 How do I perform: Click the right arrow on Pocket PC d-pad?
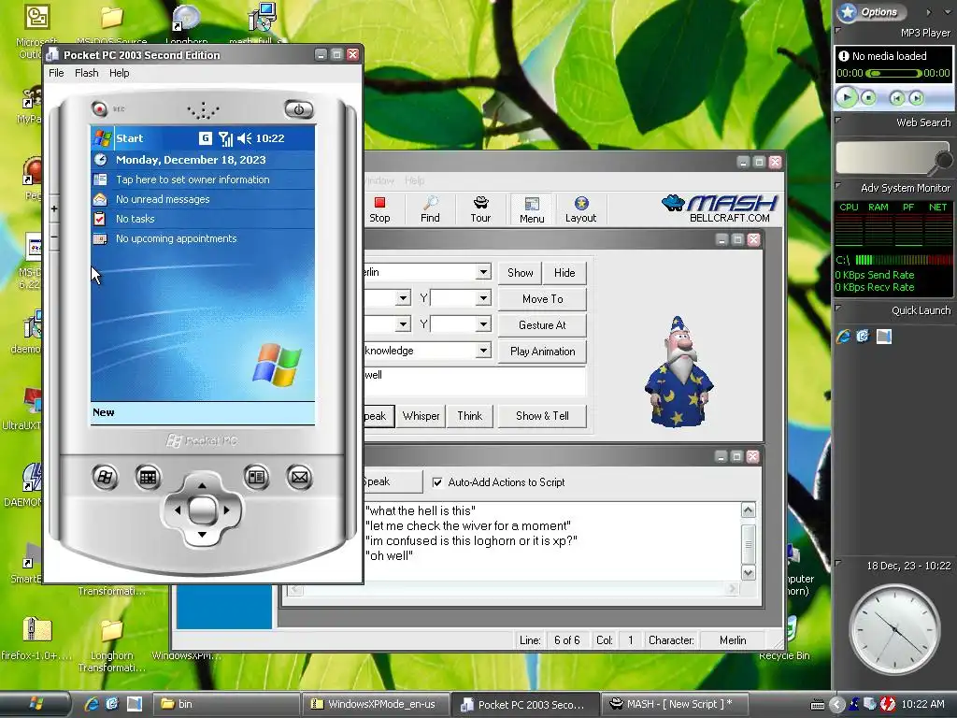tap(227, 510)
